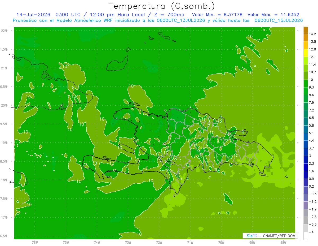Image resolution: width=318 pixels, height=246 pixels.
Task: Click the colorbar label '7.9'
Action: (311, 102)
